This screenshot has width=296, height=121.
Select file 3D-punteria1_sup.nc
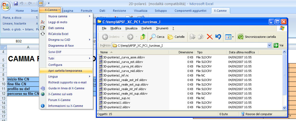tap(116, 98)
